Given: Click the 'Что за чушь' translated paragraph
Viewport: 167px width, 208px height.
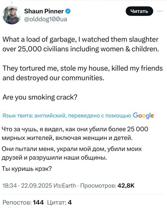Looking at the screenshot, I should (75, 134).
